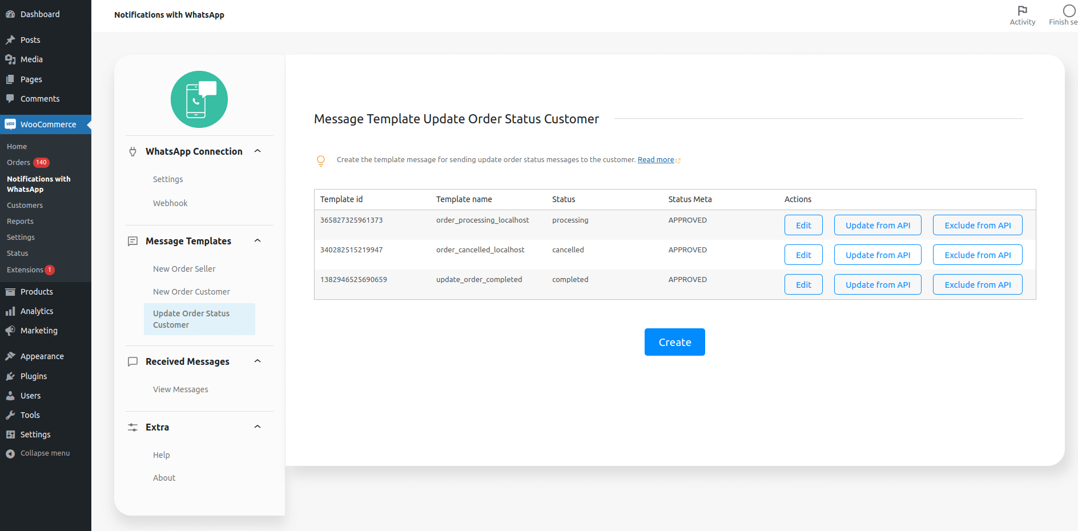Click template id 1382946525690659
This screenshot has width=1078, height=531.
click(x=353, y=280)
